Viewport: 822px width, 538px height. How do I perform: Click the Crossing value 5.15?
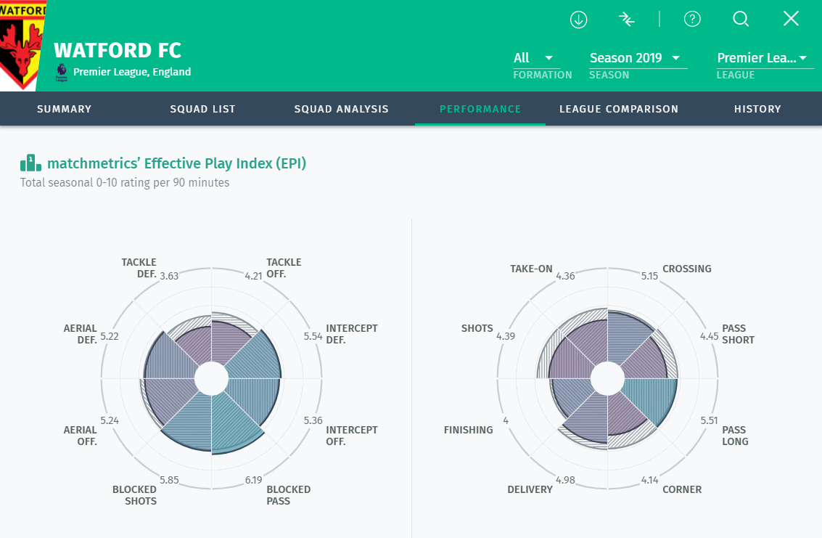[x=649, y=276]
